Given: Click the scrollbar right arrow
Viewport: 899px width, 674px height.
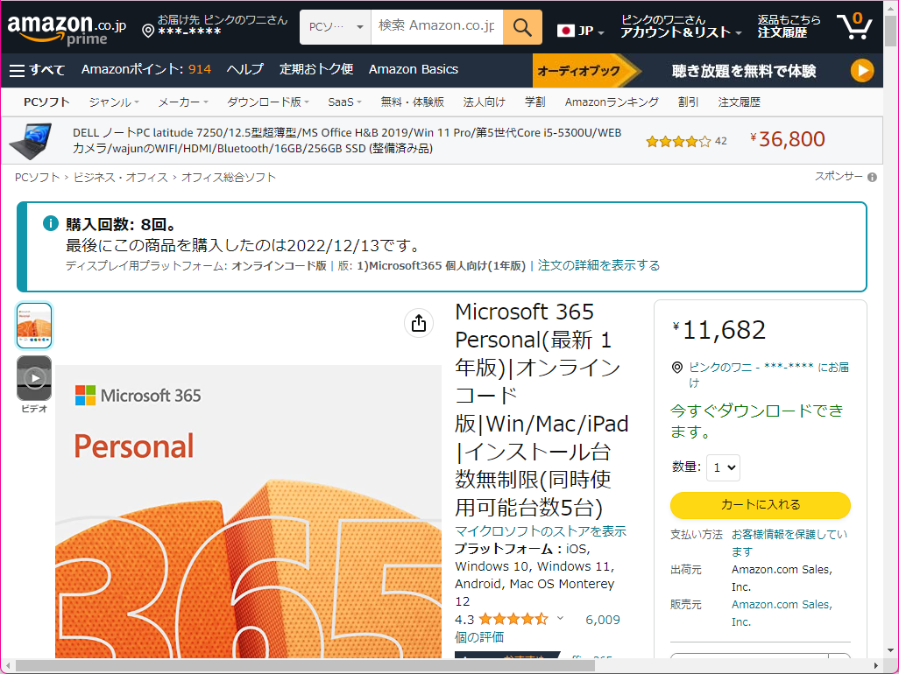Looking at the screenshot, I should (876, 665).
